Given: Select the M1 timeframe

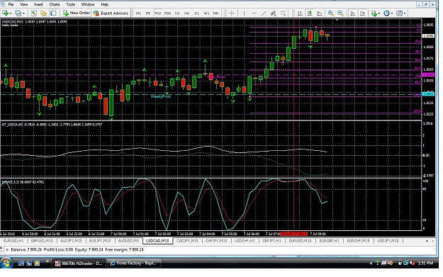Looking at the screenshot, I should click(x=138, y=13).
